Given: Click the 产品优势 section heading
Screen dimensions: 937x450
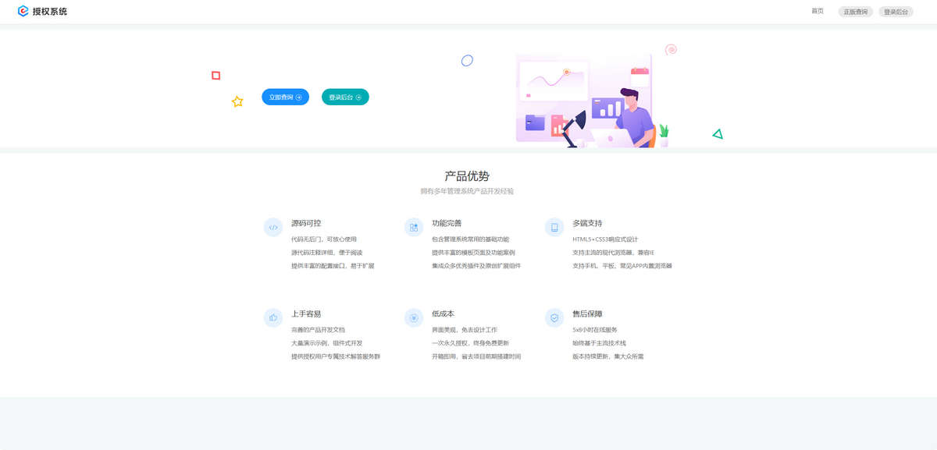Looking at the screenshot, I should pos(467,176).
